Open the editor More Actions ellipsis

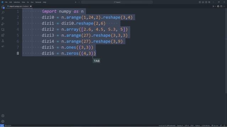click(224, 6)
